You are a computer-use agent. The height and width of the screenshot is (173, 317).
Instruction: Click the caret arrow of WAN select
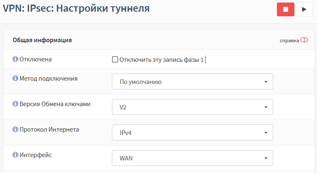(266, 158)
